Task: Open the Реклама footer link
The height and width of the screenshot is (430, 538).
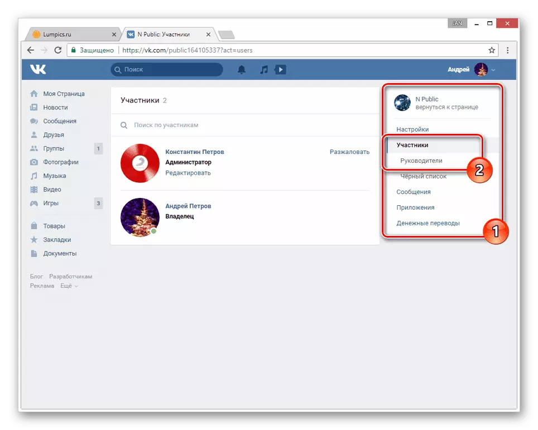Action: (x=42, y=286)
